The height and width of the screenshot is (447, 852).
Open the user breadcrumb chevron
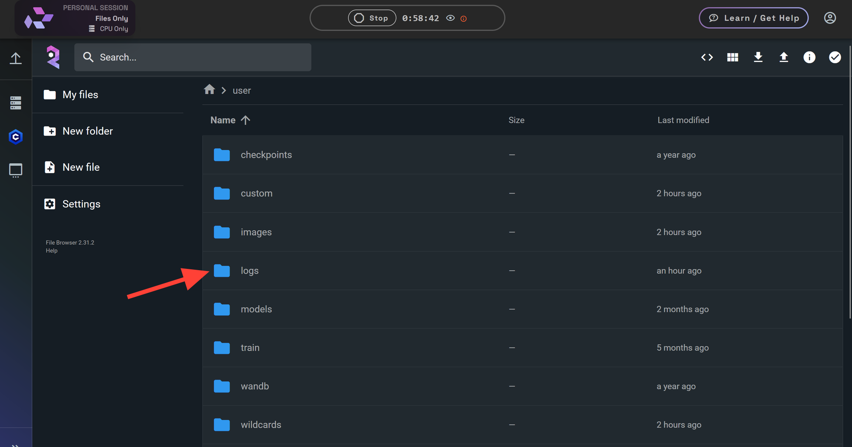coord(224,90)
